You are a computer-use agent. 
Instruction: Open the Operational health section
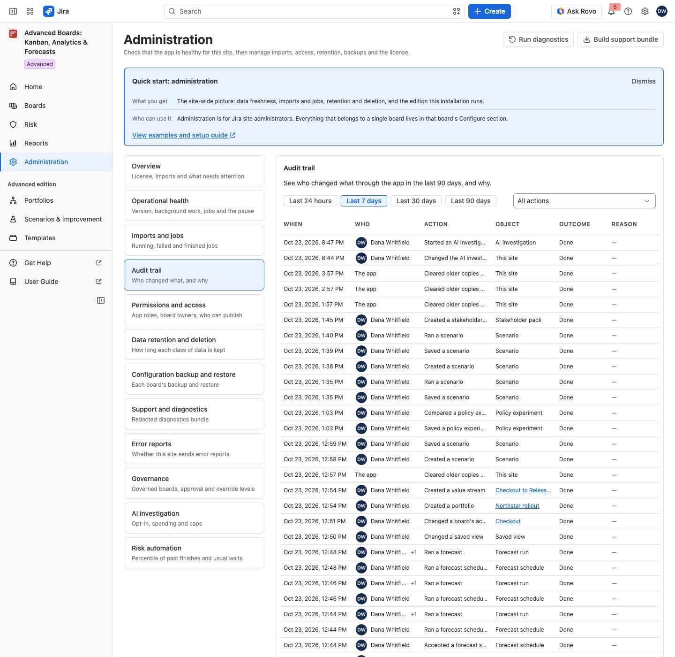click(194, 206)
